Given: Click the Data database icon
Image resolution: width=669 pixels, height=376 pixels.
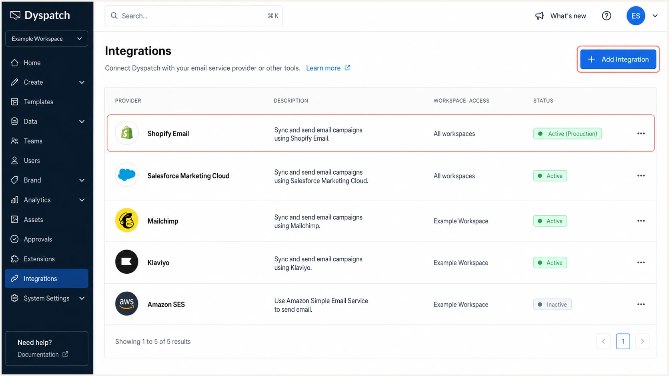Looking at the screenshot, I should 15,121.
